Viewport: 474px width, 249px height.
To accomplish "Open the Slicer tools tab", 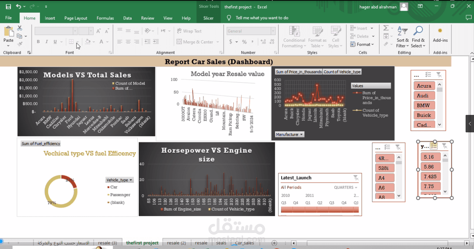I will (208, 18).
